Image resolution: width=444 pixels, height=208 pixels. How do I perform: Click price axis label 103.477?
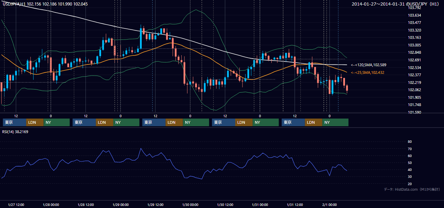click(414, 23)
